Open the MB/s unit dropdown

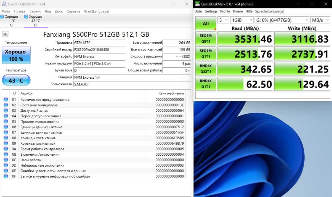tap(320, 20)
